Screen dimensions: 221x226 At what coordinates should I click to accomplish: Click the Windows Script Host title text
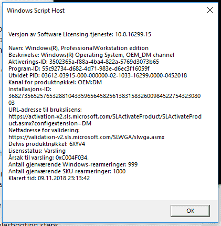pos(36,11)
